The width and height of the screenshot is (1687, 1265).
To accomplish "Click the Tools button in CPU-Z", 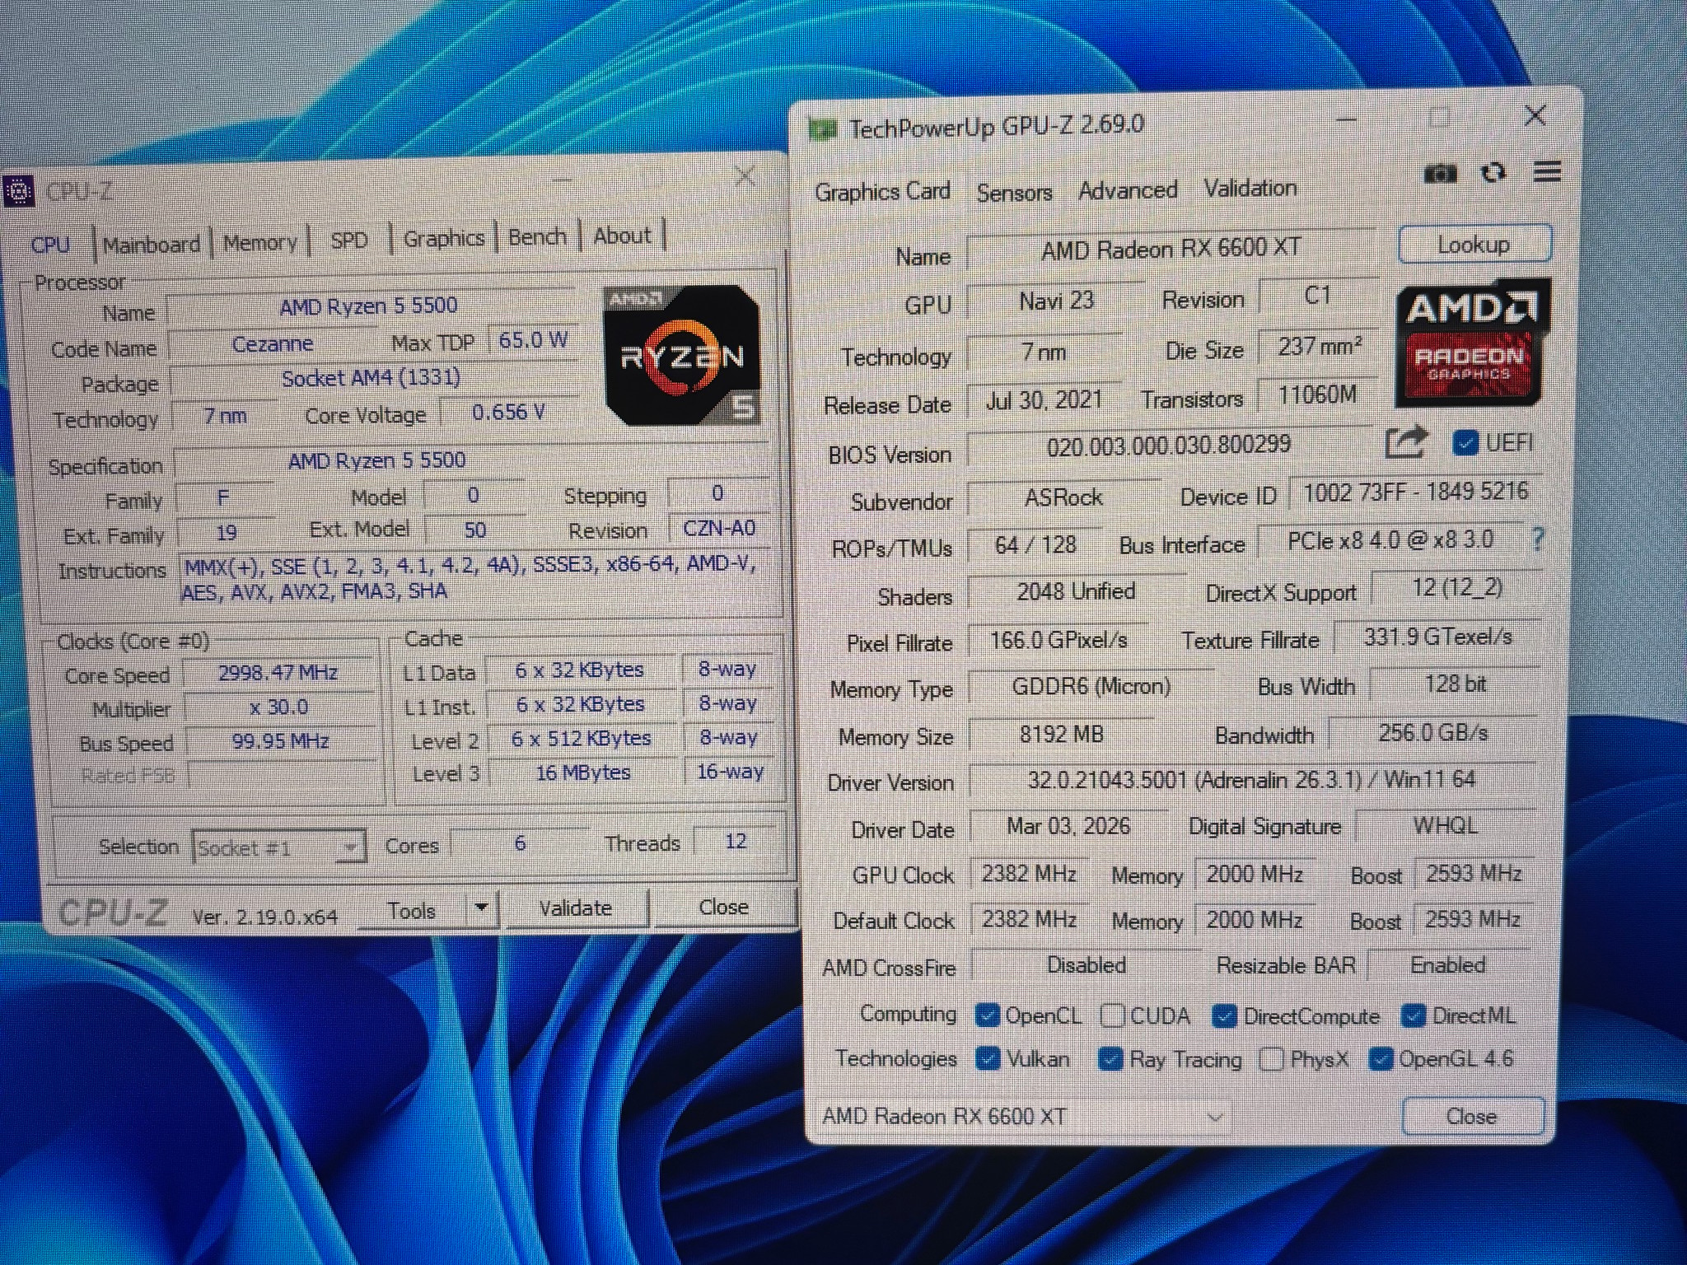I will pos(412,910).
